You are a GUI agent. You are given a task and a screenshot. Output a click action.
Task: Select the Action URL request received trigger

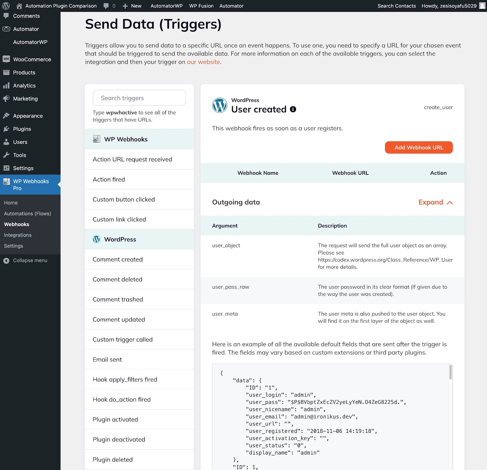pyautogui.click(x=139, y=159)
